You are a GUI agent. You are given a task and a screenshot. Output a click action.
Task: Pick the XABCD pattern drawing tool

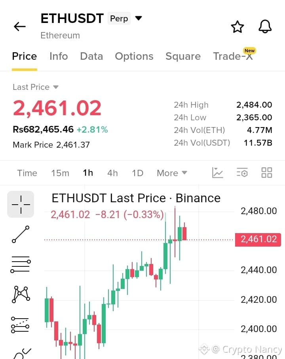click(21, 294)
